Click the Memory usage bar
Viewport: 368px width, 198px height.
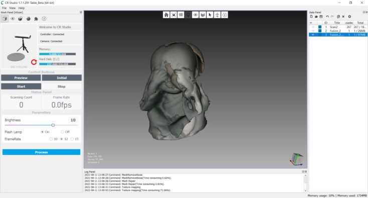57,54
